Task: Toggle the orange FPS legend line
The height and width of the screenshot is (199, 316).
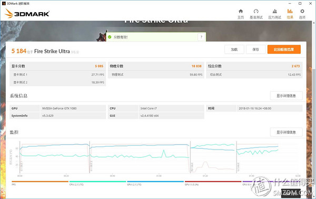Action: coord(40,182)
